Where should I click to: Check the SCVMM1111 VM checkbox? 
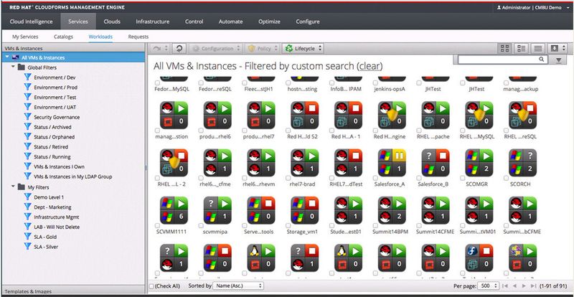[x=157, y=226]
